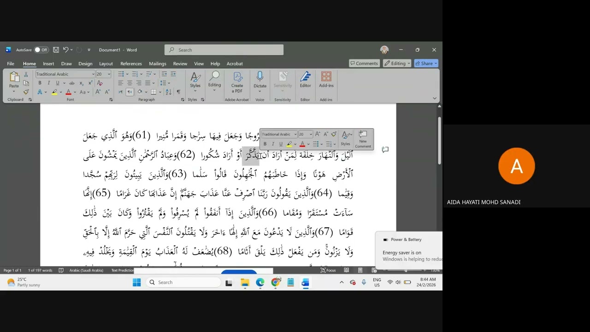Viewport: 590px width, 332px height.
Task: Align text right in ribbon
Action: coord(139,83)
